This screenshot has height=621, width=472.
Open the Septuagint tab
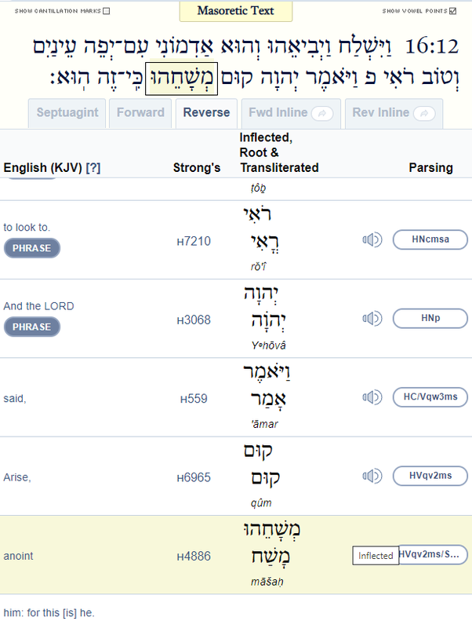[67, 113]
